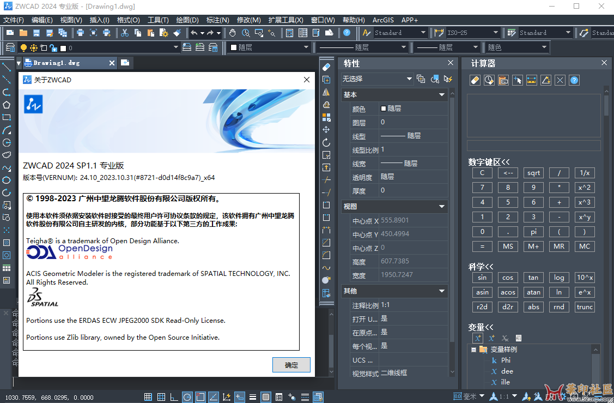Click the Undo arrow icon
The height and width of the screenshot is (403, 614).
pyautogui.click(x=194, y=33)
